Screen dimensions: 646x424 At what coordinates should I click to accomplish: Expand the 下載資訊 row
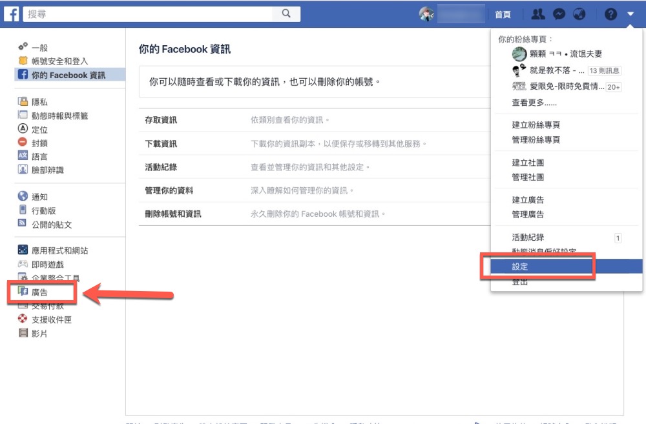click(x=315, y=143)
